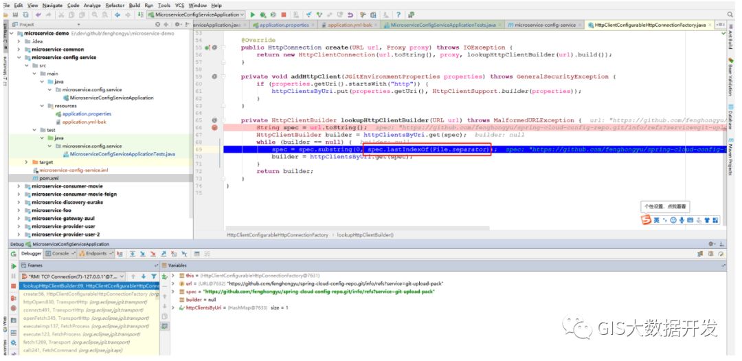Toggle the breakpoint on line 66
This screenshot has width=742, height=361.
coord(215,127)
